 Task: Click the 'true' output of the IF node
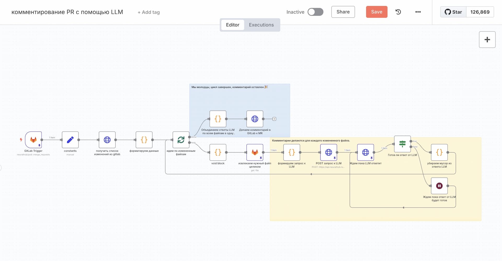pos(411,141)
